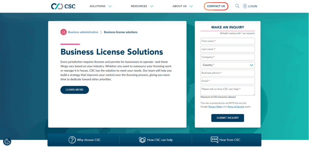
Task: Open the Privacy Policy link
Action: coord(215,107)
